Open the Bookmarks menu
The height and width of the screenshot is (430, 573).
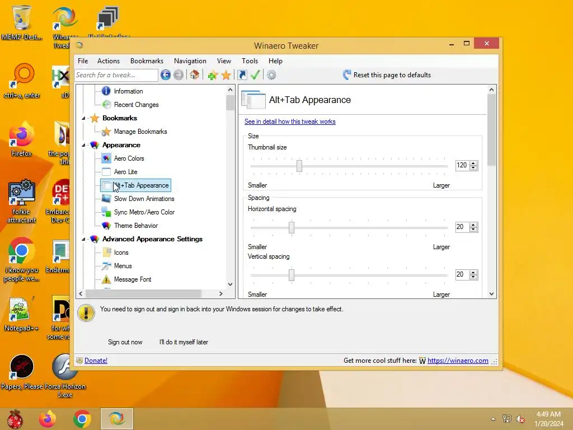(x=147, y=61)
